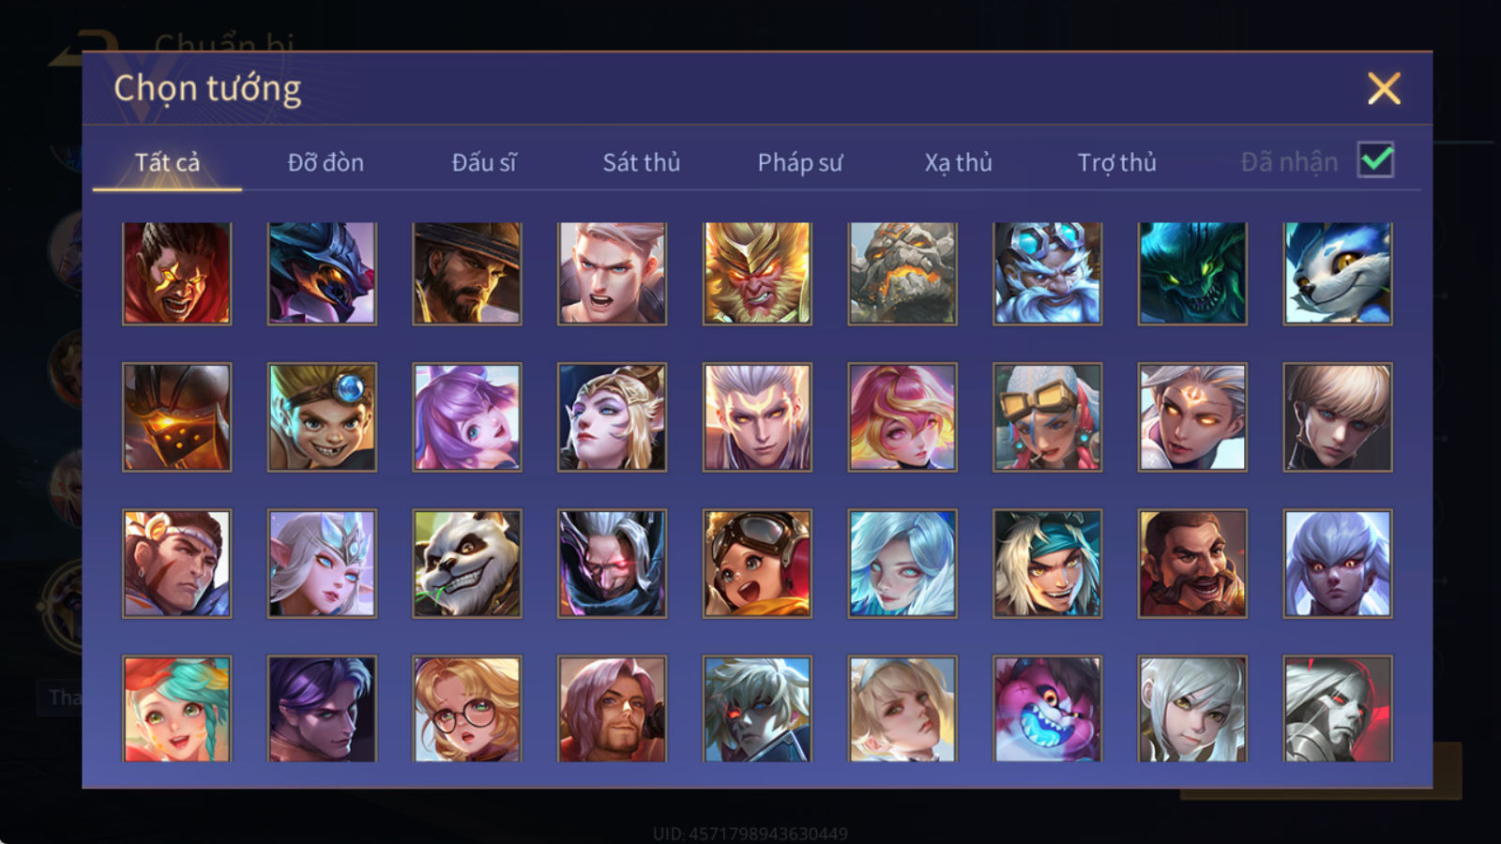Screen dimensions: 1501x844
Task: Pick the rock golem with lava hero
Action: 902,273
